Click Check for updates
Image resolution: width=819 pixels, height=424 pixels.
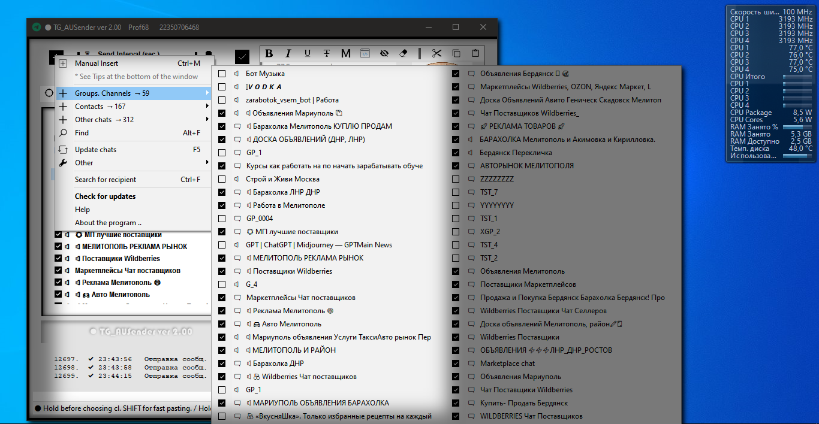(x=133, y=196)
